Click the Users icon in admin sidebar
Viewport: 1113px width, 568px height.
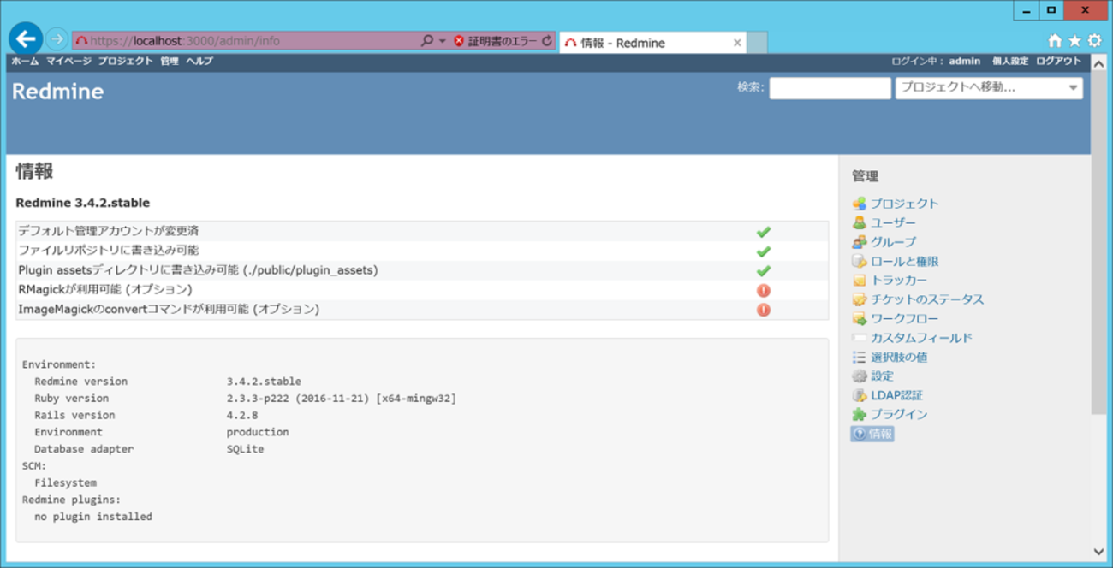859,222
